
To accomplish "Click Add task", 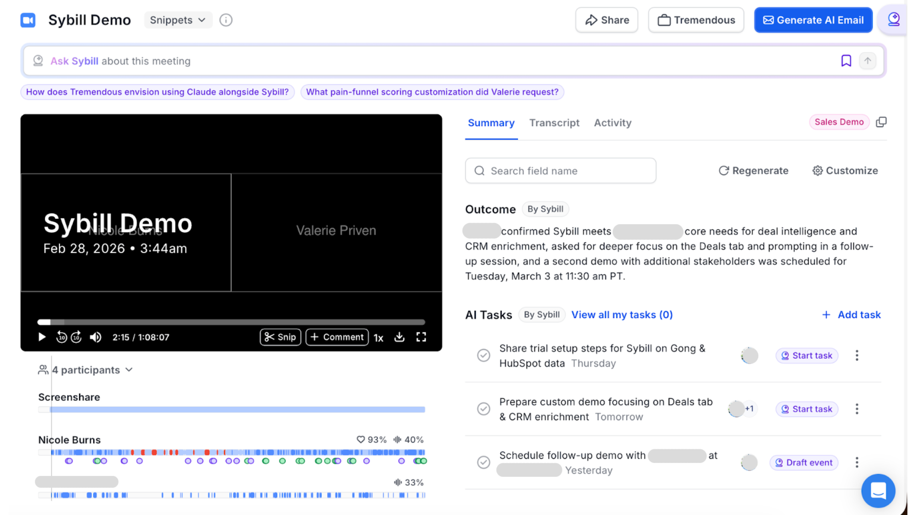I will tap(851, 315).
